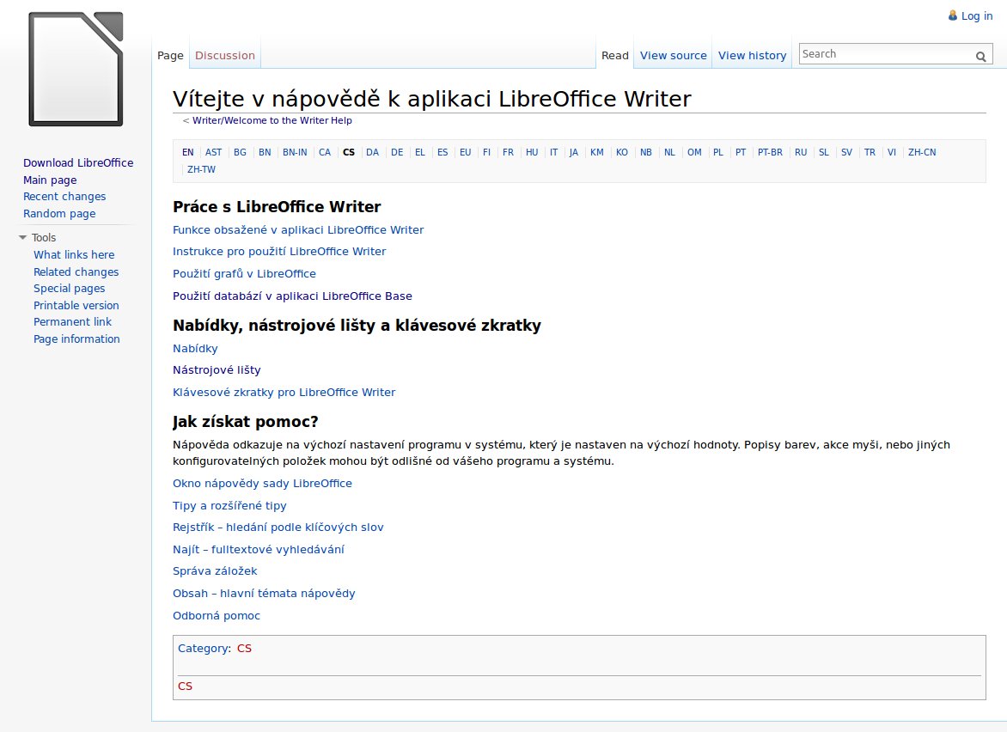Switch language to KO
1007x732 pixels.
click(622, 152)
